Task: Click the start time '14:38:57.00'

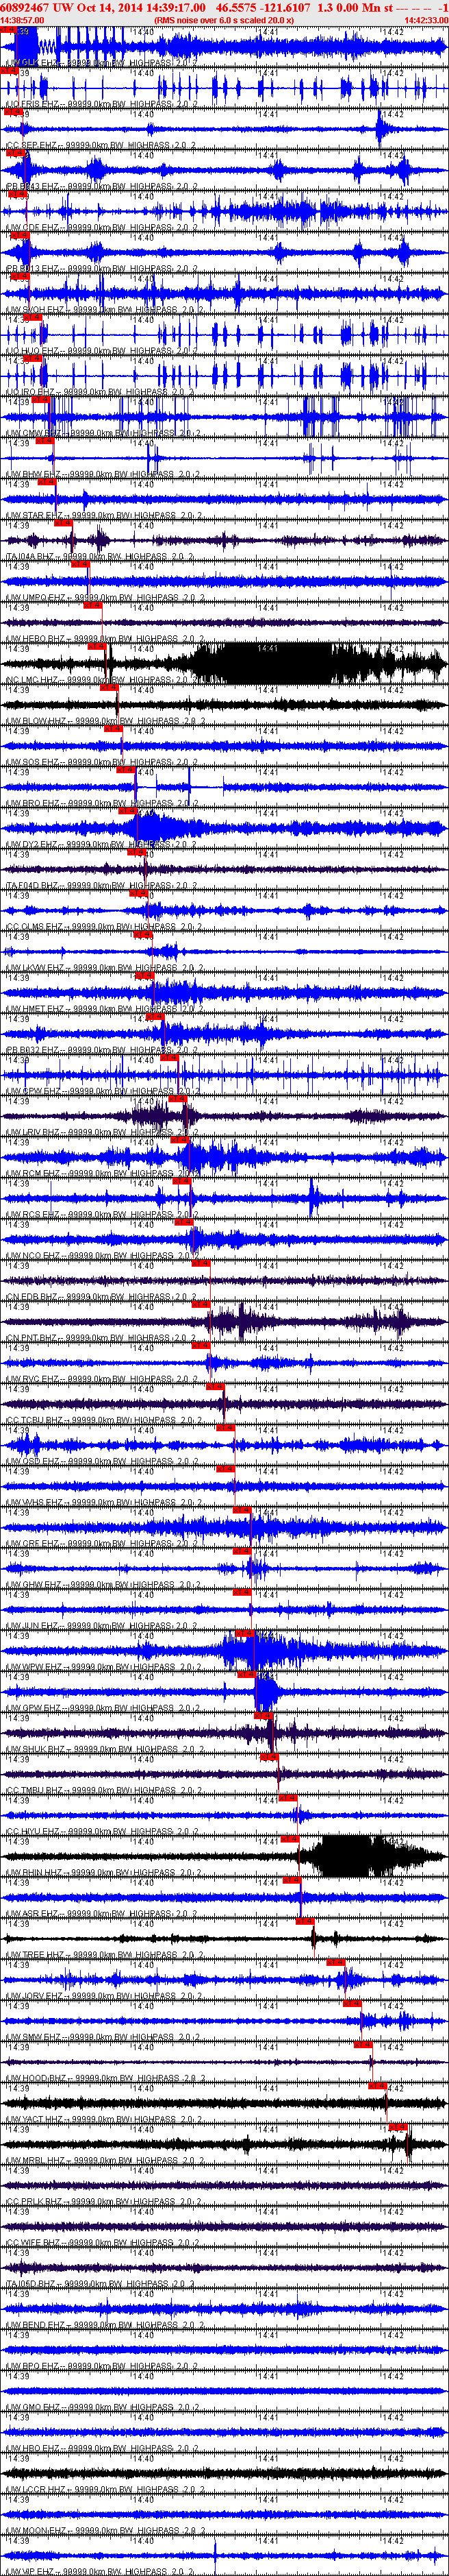Action: 22,20
